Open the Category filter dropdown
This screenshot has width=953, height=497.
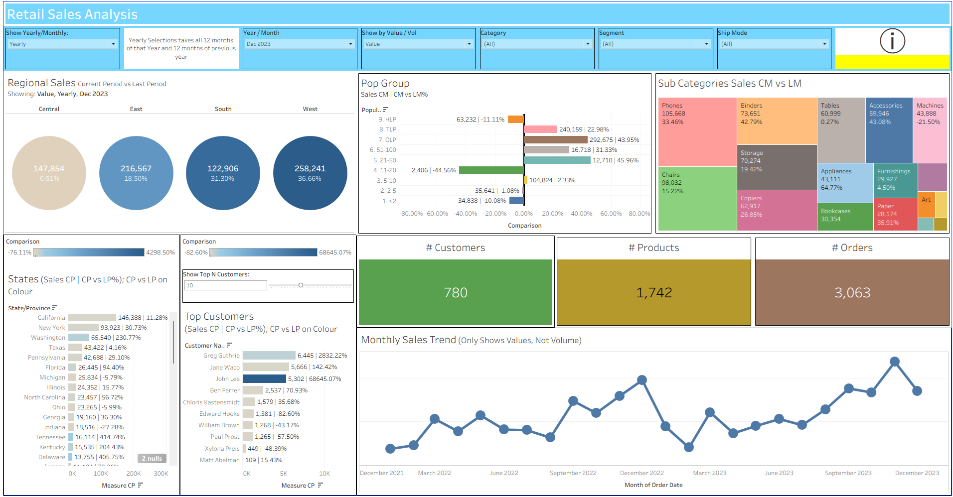588,44
